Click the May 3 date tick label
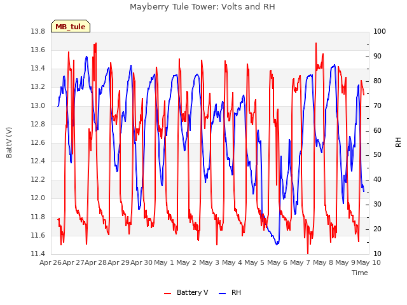Image resolution: width=407 pixels, height=305 pixels. coord(209,262)
